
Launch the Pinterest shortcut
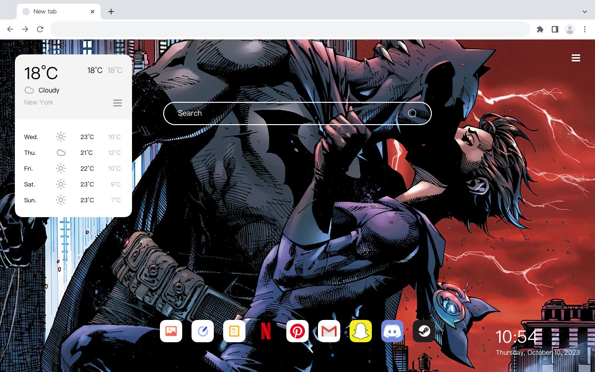pos(297,331)
